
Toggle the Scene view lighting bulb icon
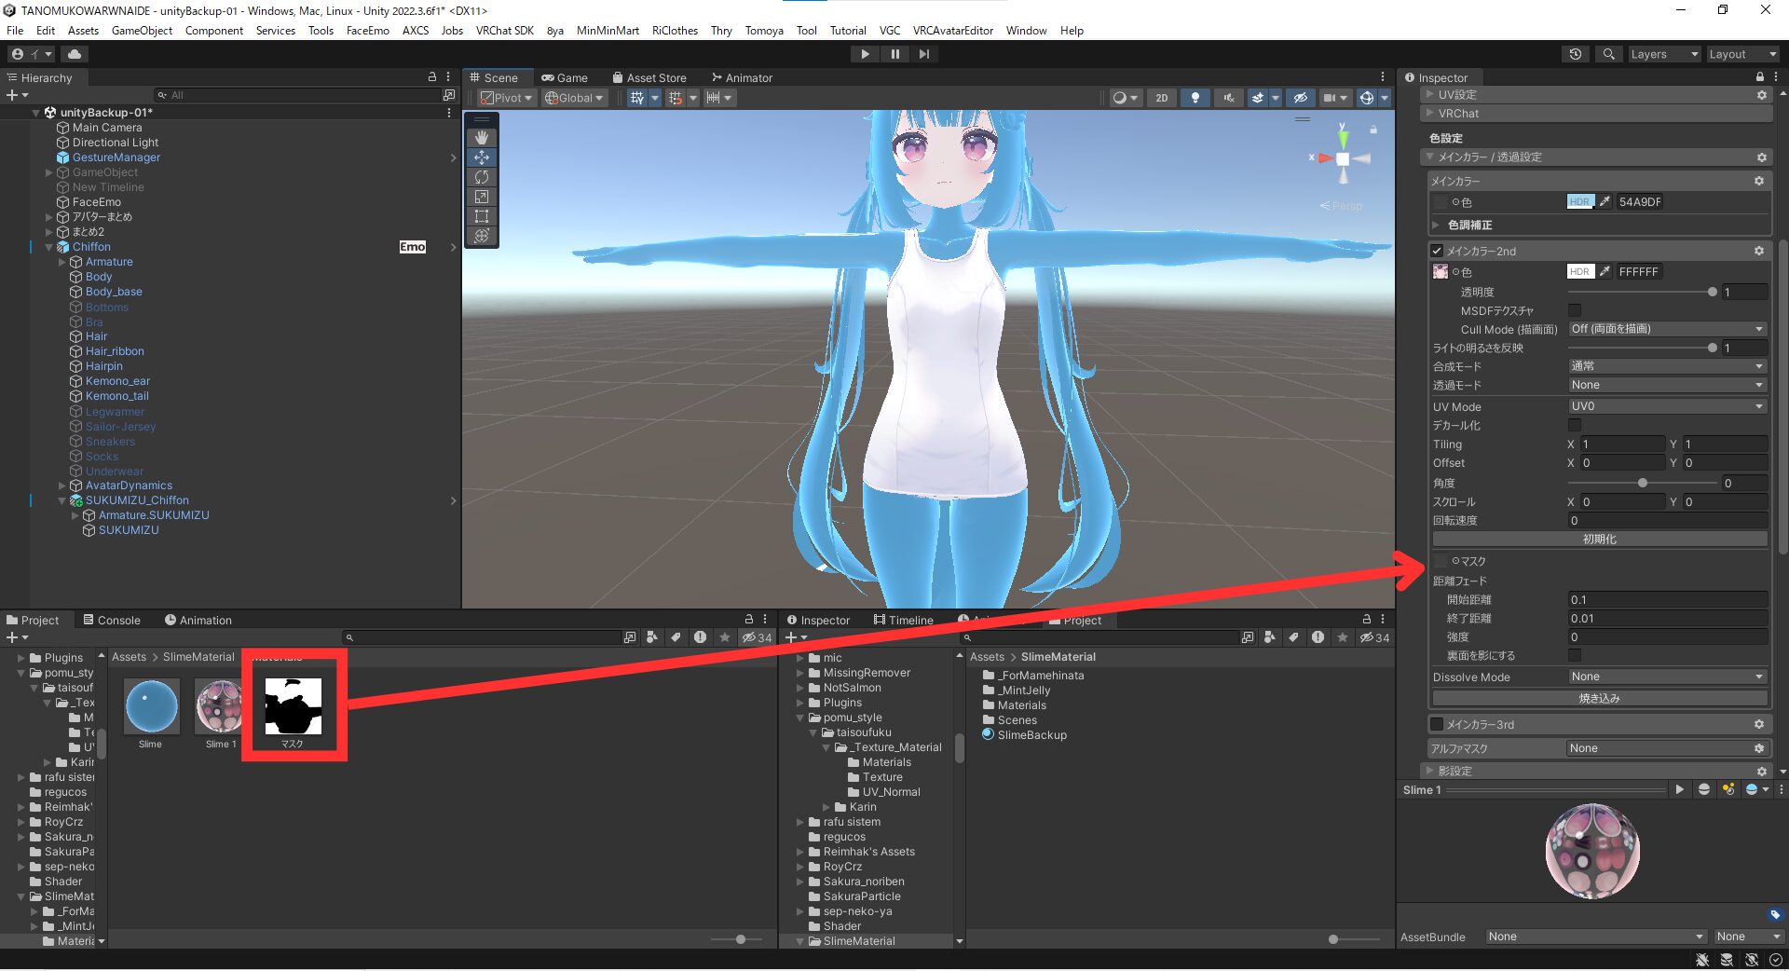pyautogui.click(x=1195, y=98)
